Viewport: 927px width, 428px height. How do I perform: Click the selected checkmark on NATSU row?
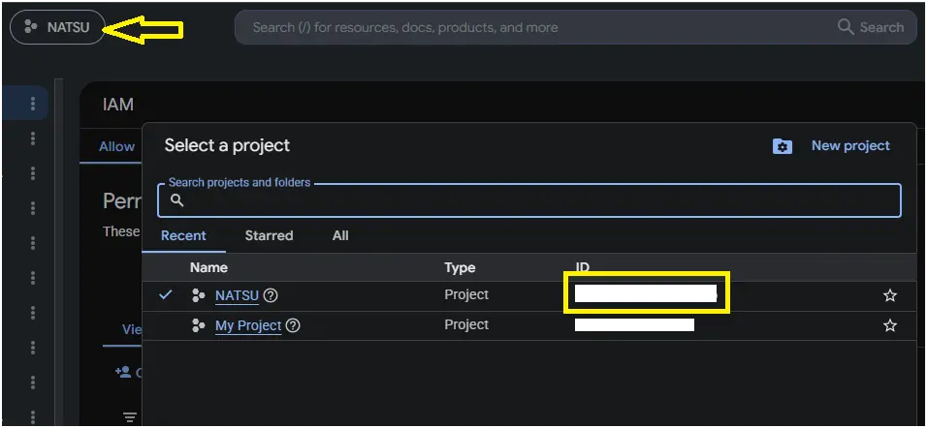pos(166,294)
